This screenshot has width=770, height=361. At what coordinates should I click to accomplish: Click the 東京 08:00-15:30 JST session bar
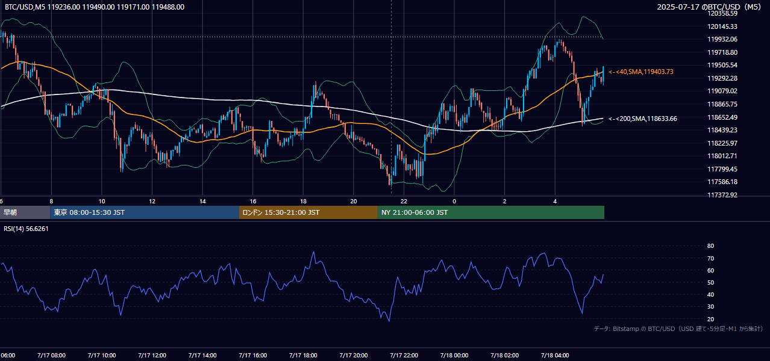pos(145,212)
